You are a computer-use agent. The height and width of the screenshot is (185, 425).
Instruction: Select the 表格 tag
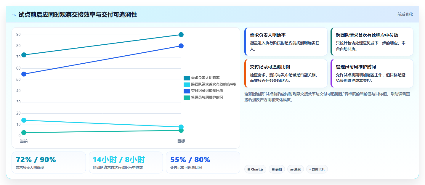point(277,169)
